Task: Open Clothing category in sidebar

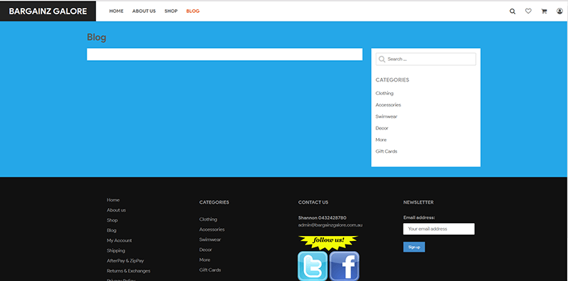Action: click(x=384, y=93)
